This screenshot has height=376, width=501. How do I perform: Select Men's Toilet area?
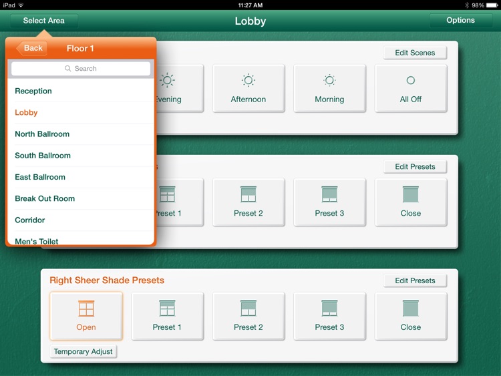(x=81, y=238)
